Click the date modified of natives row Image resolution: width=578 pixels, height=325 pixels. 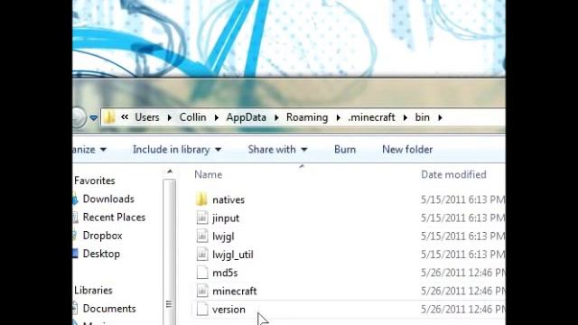coord(462,200)
